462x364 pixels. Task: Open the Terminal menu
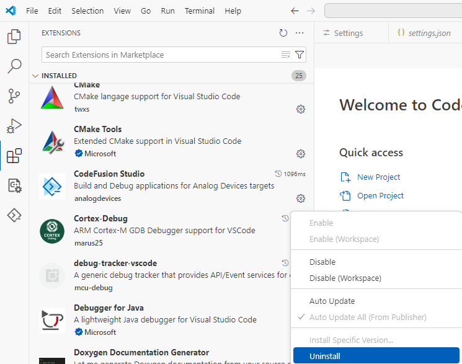[x=200, y=11]
